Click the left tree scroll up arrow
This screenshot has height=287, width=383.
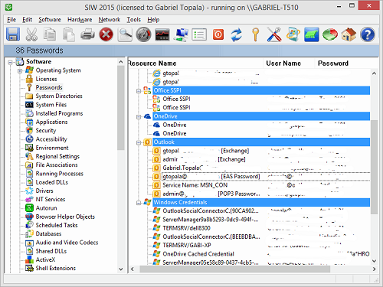click(121, 62)
